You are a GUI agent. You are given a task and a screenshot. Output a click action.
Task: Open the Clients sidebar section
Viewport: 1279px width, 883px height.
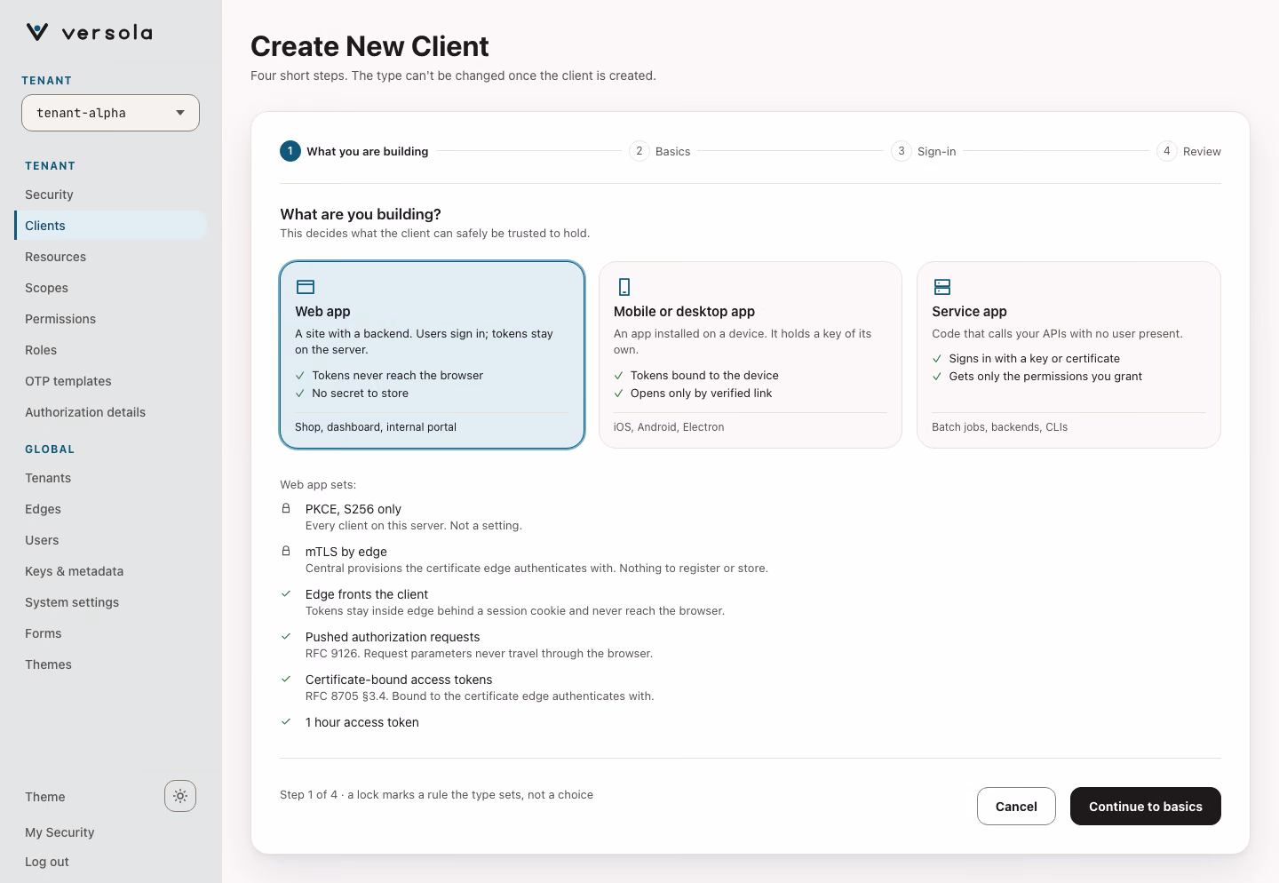pyautogui.click(x=110, y=226)
